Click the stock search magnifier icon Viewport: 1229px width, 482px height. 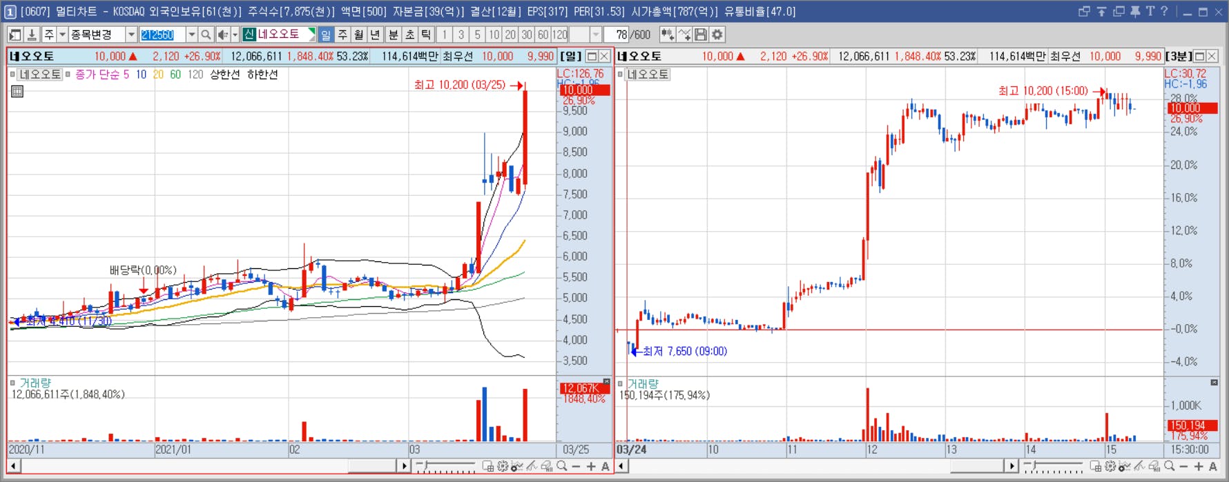point(206,34)
